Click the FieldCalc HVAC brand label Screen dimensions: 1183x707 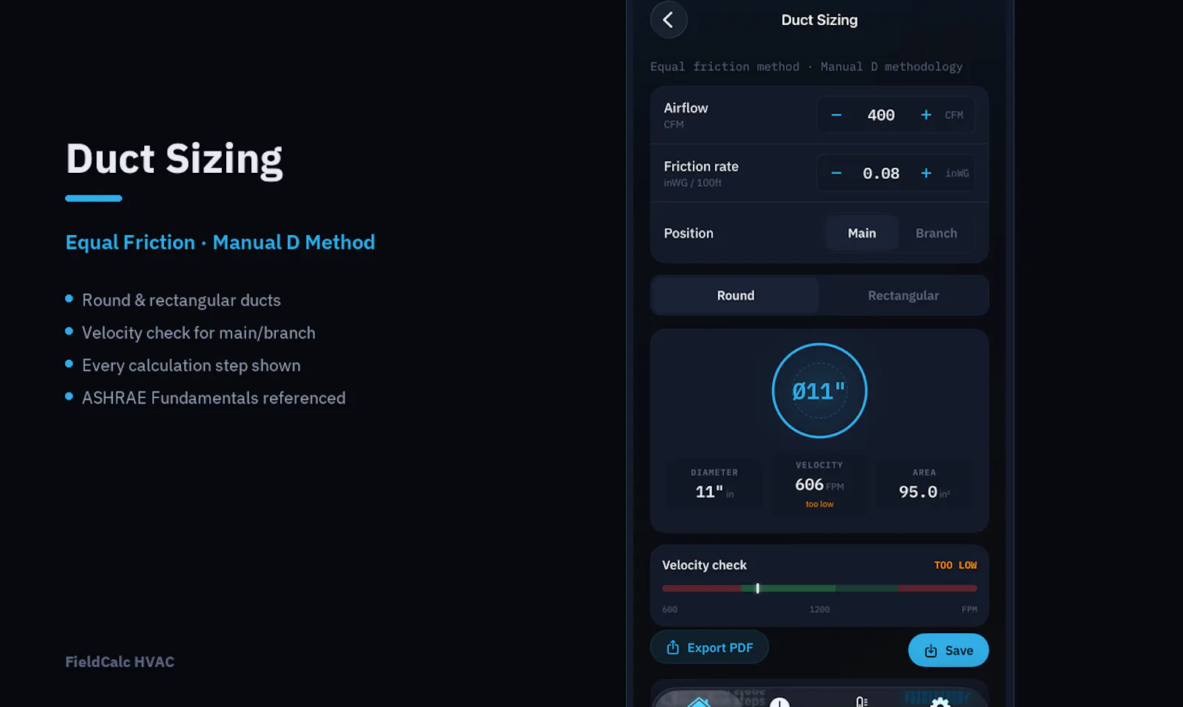120,662
